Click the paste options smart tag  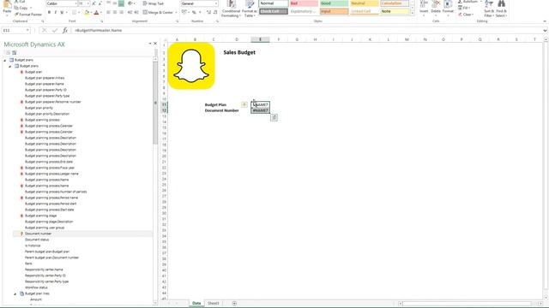(x=274, y=118)
